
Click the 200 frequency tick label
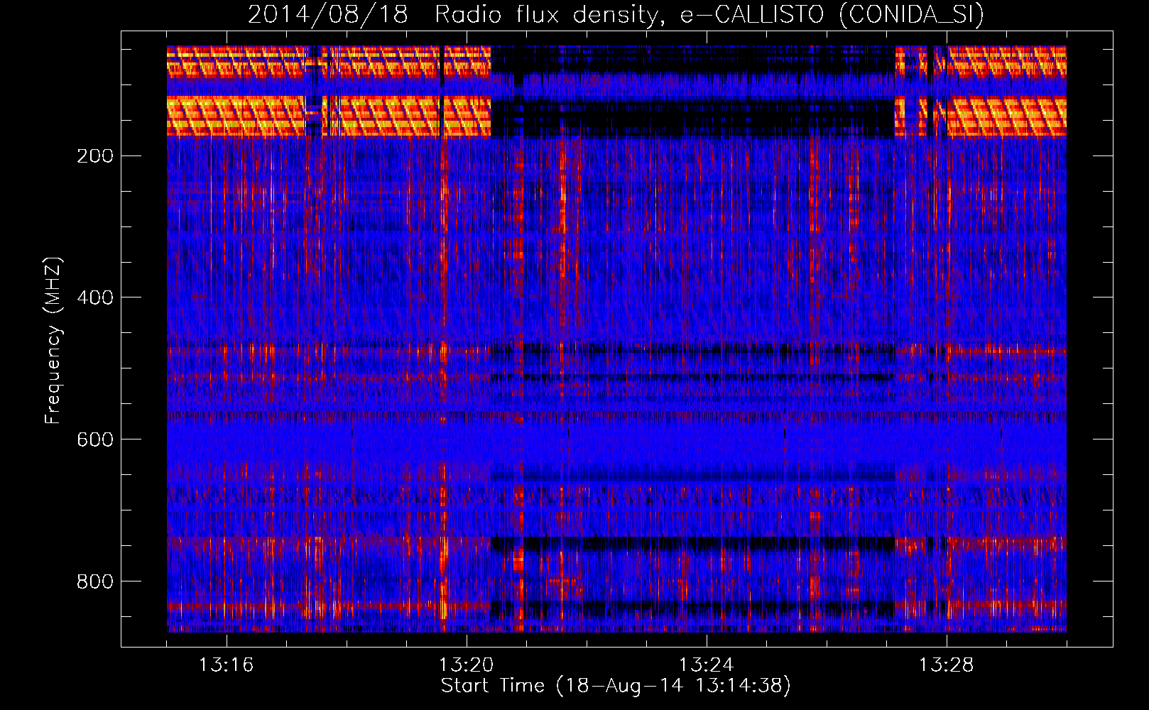95,155
